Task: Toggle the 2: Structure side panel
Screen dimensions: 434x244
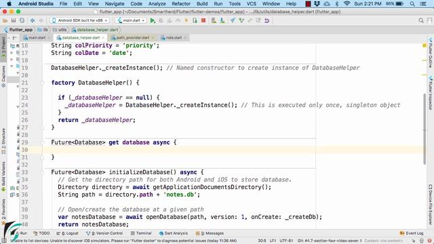Action: pos(3,141)
